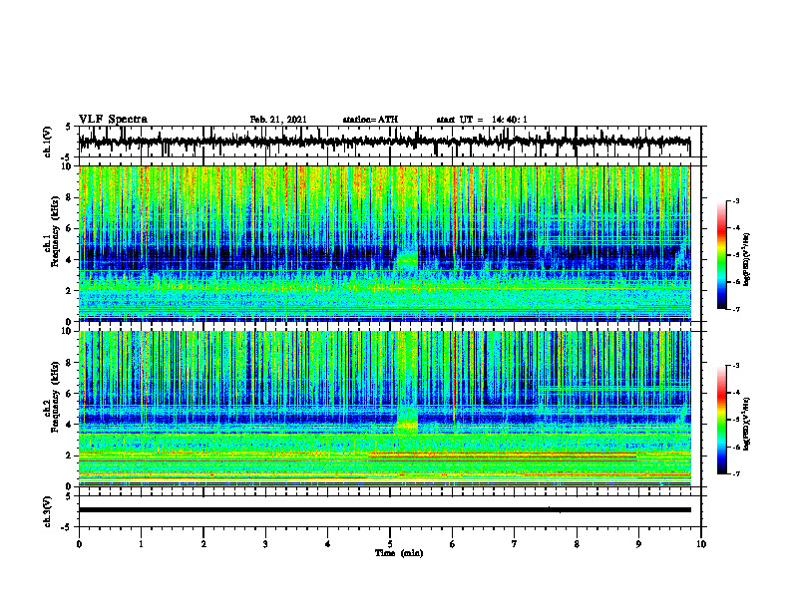Click the log(PSD) unit label beside ch.2 color bar
Viewport: 790px width, 610px height.
747,424
